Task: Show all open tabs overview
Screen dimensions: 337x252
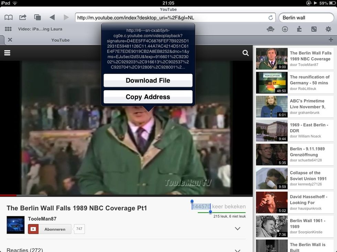Action: [x=37, y=17]
